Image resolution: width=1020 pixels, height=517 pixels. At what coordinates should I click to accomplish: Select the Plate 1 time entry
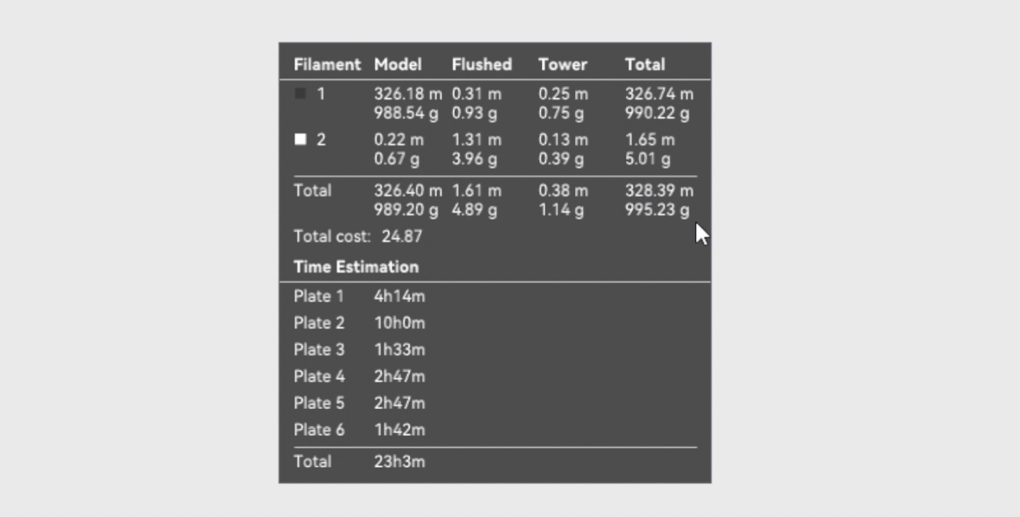coord(399,297)
